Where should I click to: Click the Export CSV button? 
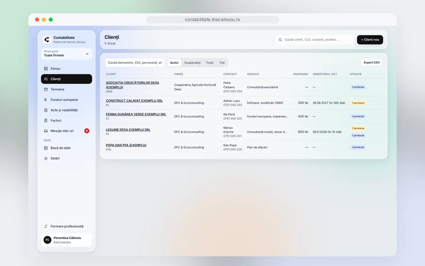tap(371, 62)
